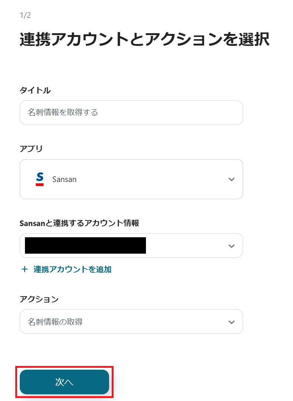Expand the Sansanと連携するアカウント情報 dropdown
Viewport: 293px width, 401px height.
[131, 245]
